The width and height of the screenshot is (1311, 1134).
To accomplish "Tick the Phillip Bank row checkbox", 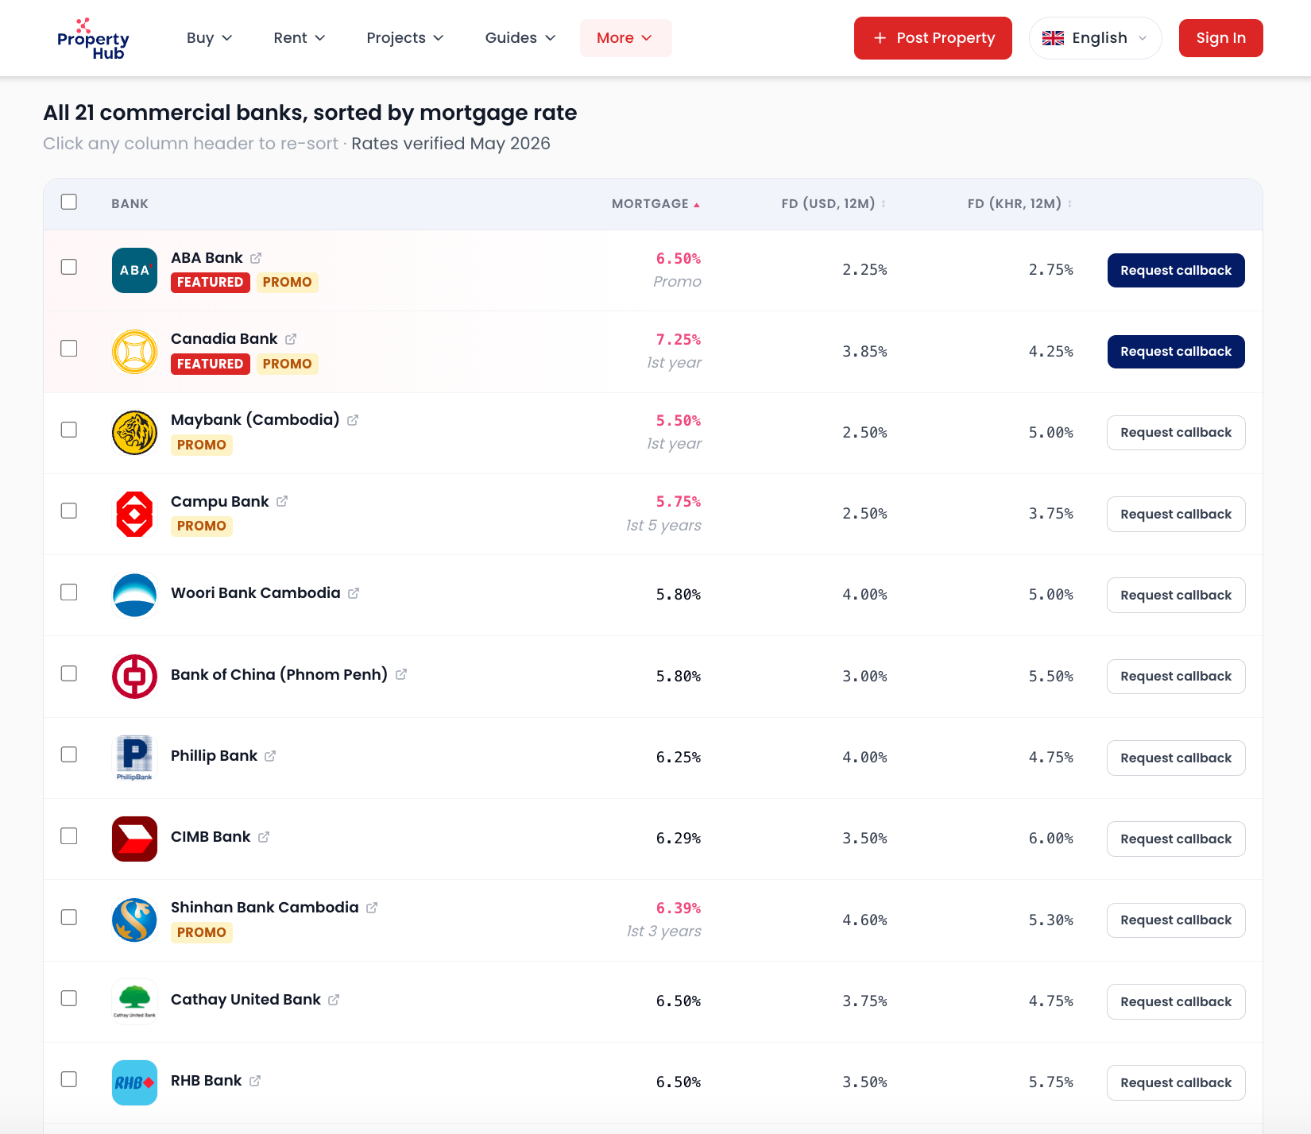I will (69, 754).
